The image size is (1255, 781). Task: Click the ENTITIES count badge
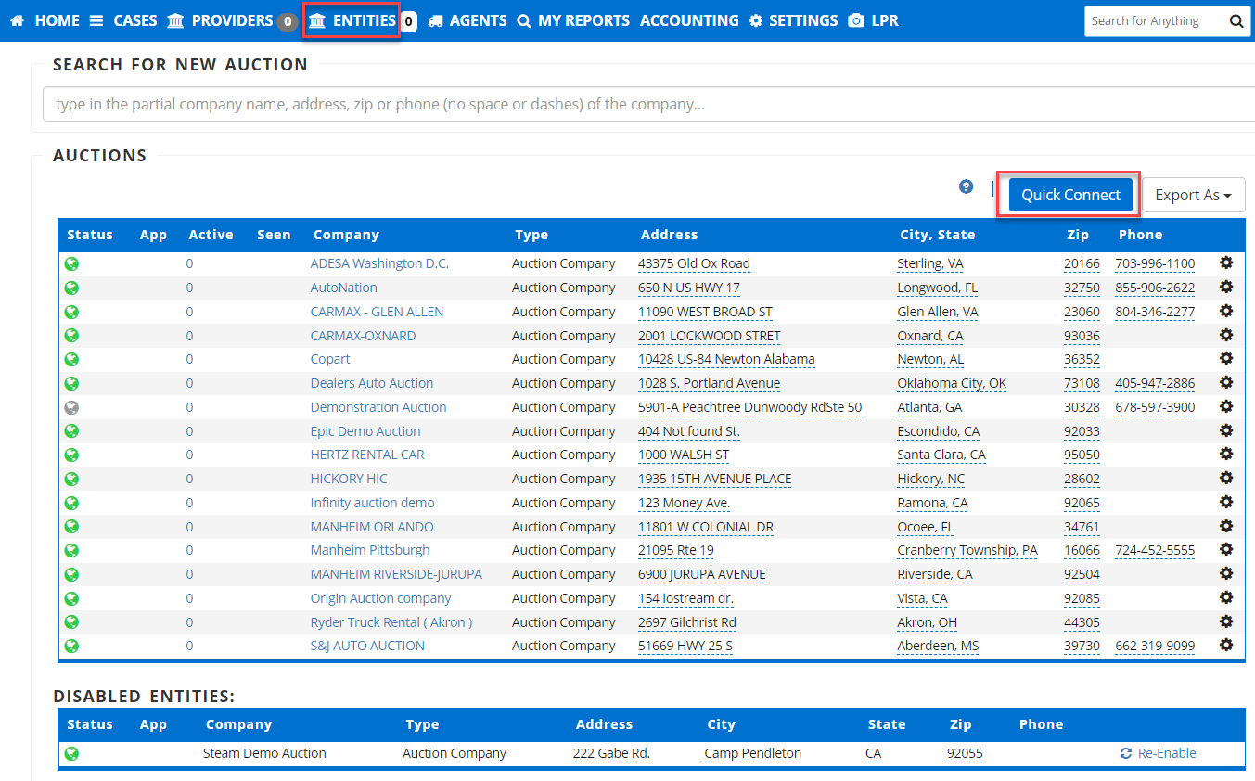[x=408, y=21]
